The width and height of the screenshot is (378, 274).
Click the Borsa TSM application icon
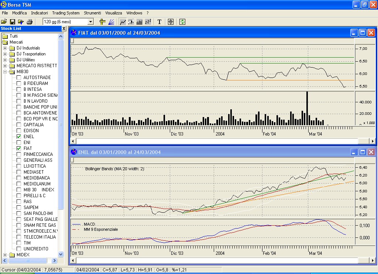point(4,4)
